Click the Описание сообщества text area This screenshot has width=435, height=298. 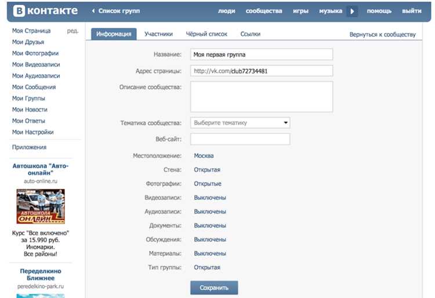[x=262, y=97]
